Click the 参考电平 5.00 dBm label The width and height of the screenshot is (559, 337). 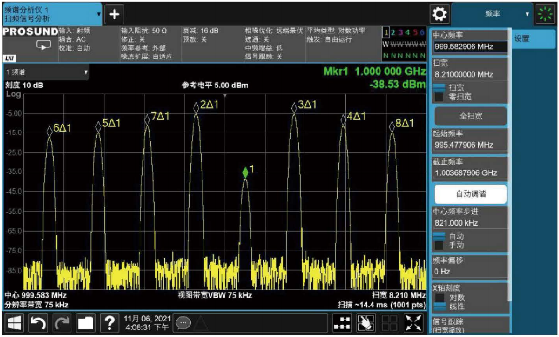[x=215, y=86]
